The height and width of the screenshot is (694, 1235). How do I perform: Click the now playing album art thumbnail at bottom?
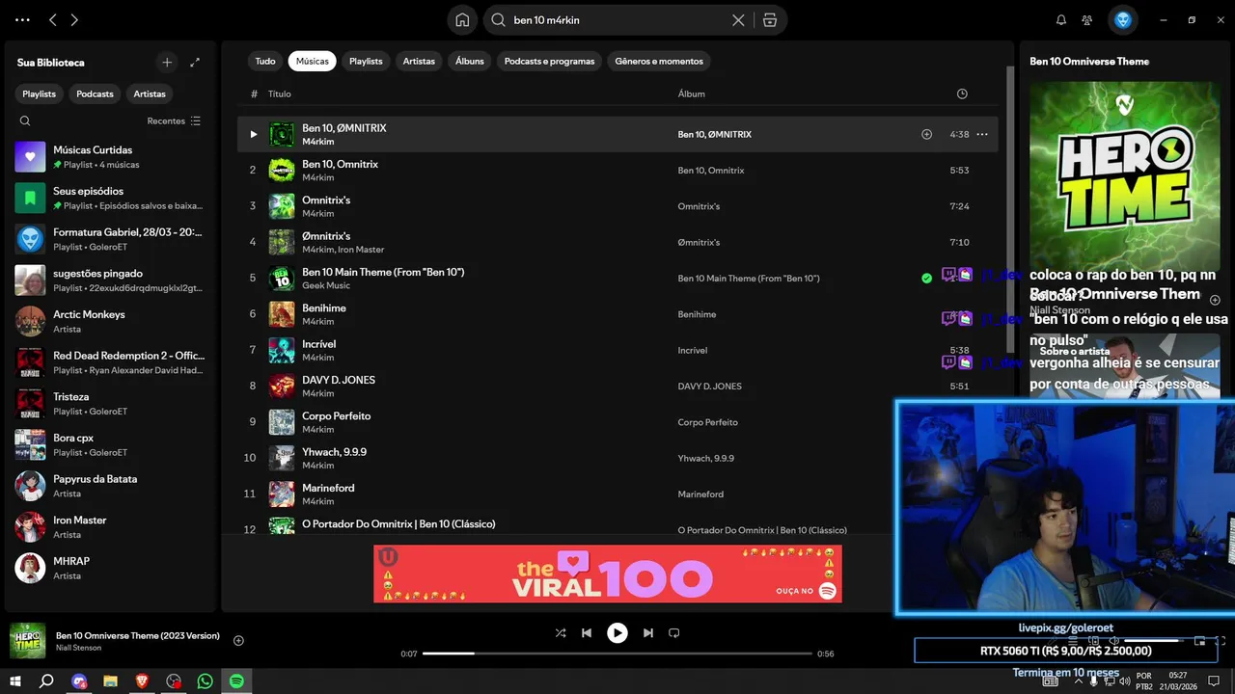coord(28,641)
